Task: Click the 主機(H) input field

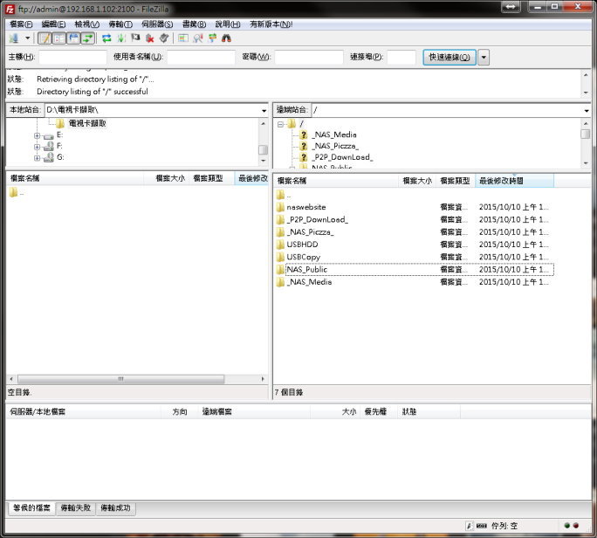Action: tap(72, 58)
